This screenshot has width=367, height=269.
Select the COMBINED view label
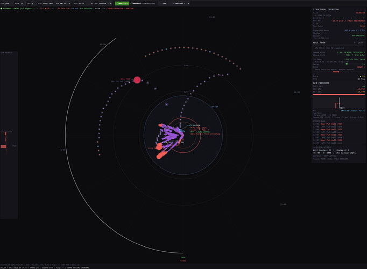click(x=136, y=4)
